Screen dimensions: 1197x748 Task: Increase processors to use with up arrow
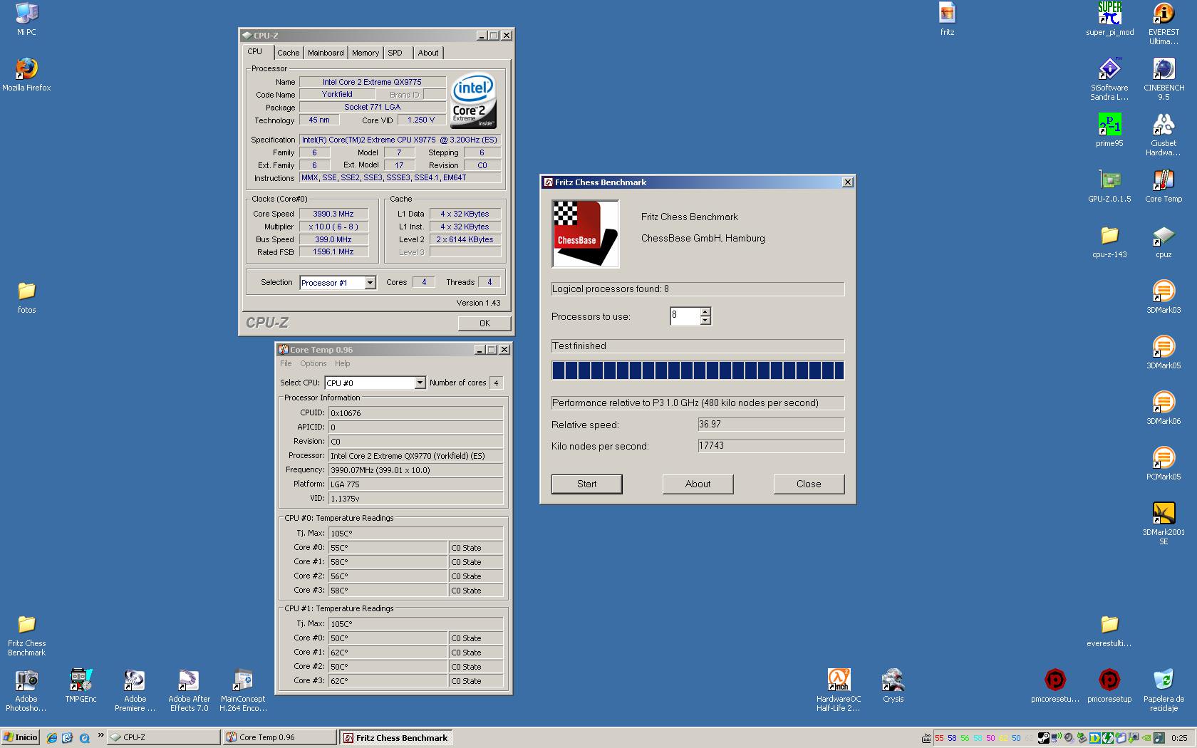click(705, 311)
